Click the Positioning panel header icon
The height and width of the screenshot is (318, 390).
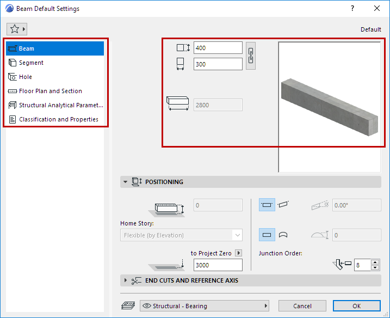pyautogui.click(x=137, y=182)
